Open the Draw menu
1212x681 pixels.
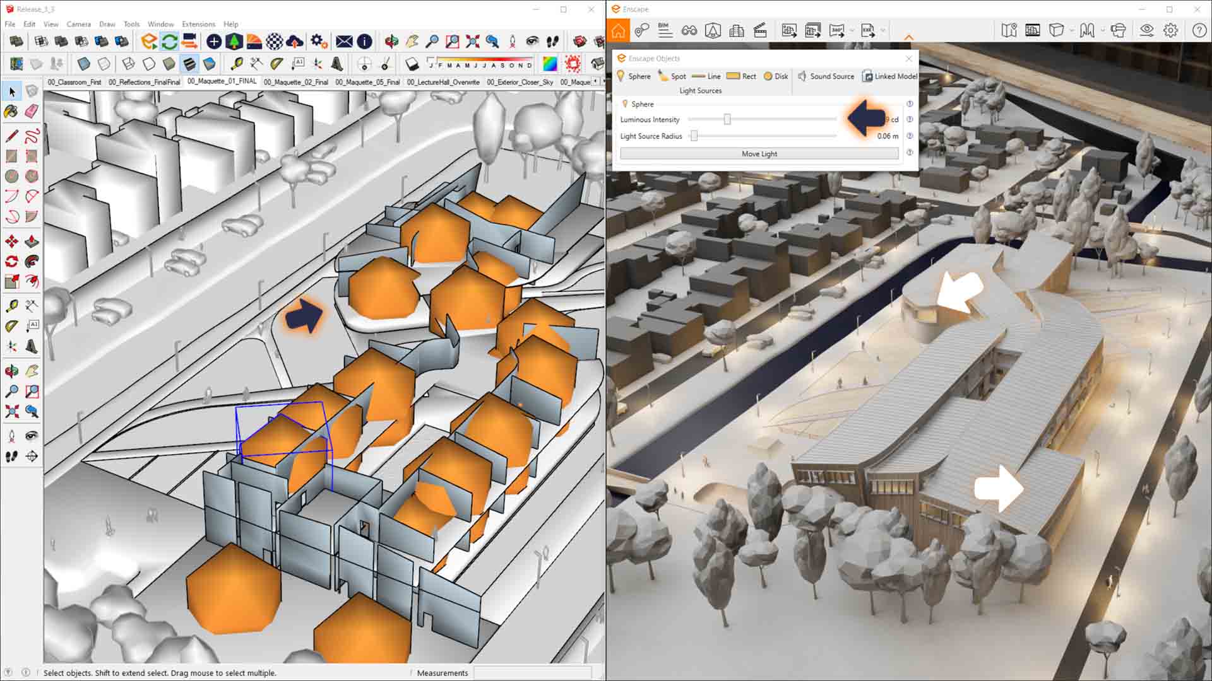107,24
